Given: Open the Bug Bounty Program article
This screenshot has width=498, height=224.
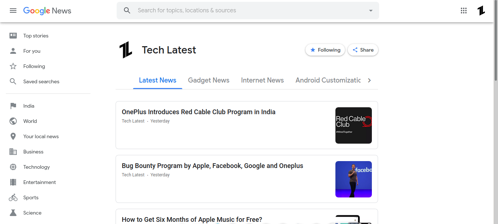Looking at the screenshot, I should (213, 166).
